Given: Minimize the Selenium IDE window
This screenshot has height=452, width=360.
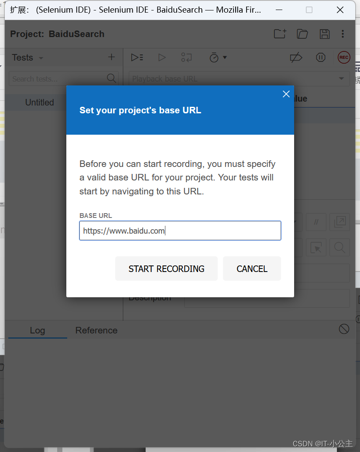Looking at the screenshot, I should (x=279, y=10).
